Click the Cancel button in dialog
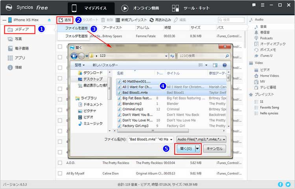Image resolution: width=295 pixels, height=189 pixels. 215,149
